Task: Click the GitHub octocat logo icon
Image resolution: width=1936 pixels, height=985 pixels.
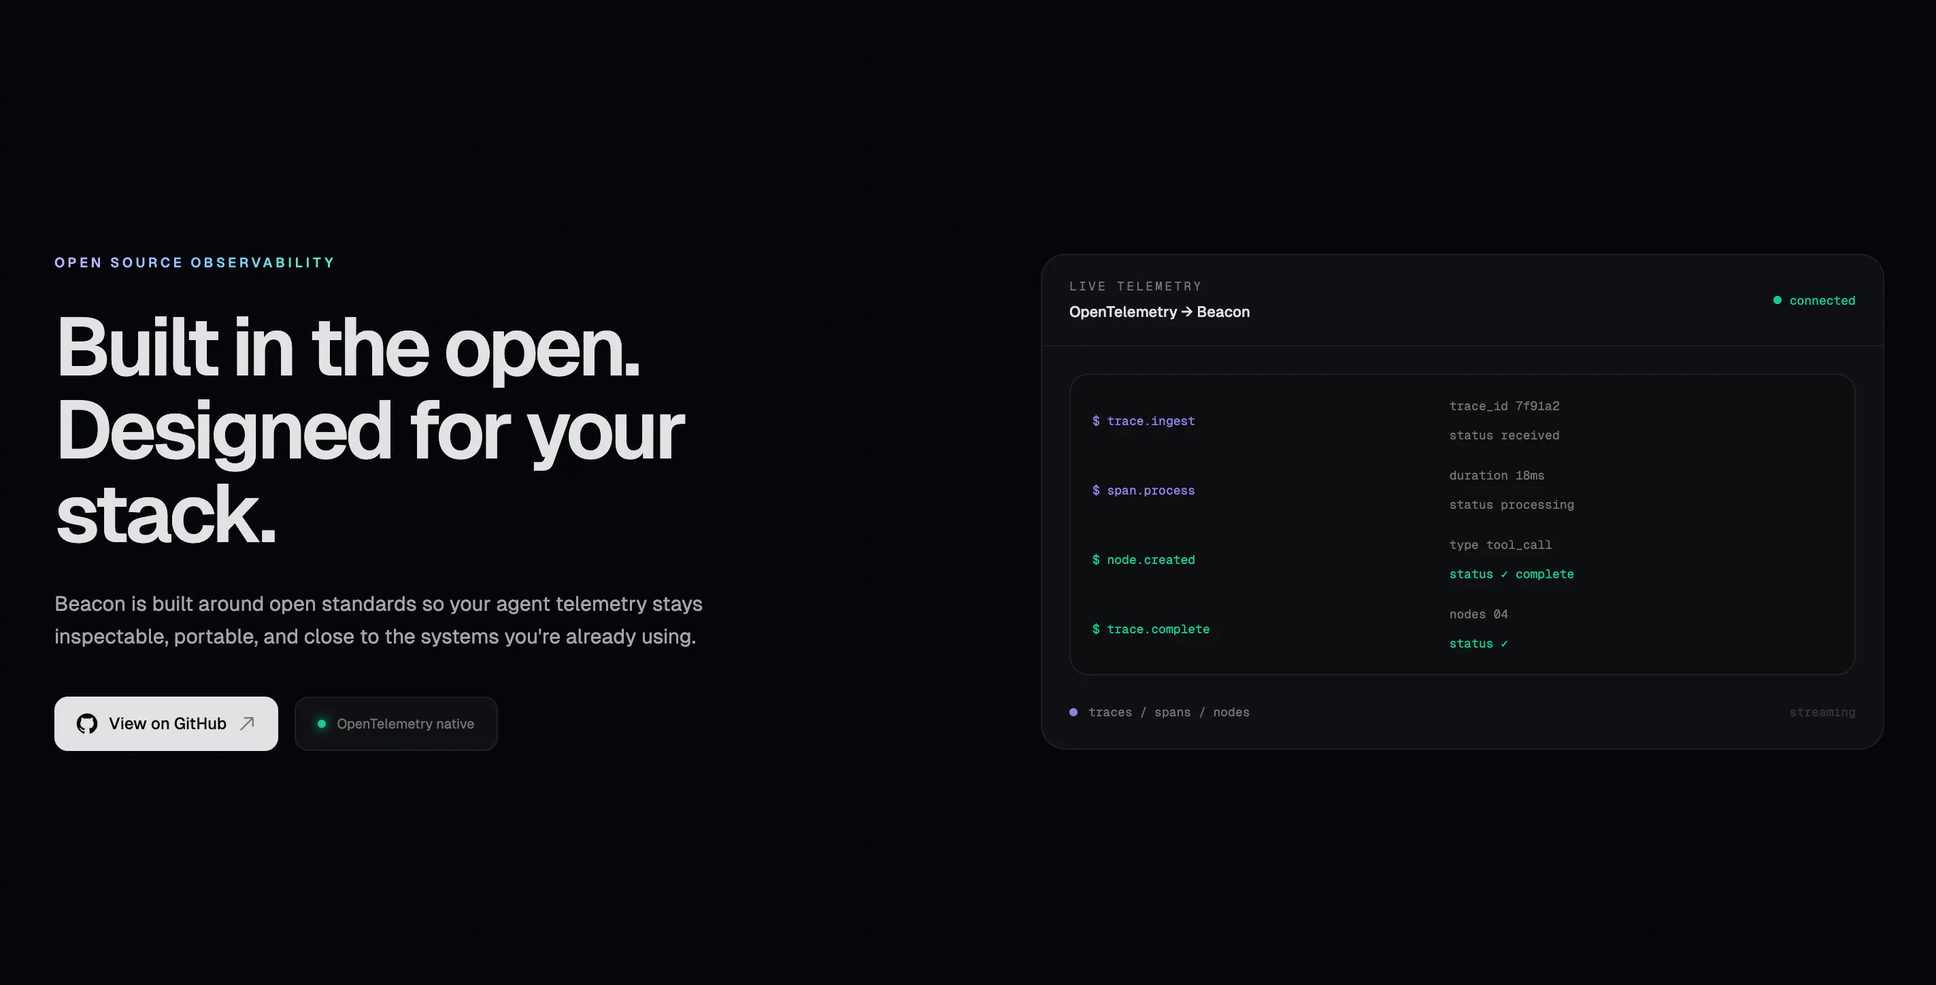Action: click(x=87, y=724)
